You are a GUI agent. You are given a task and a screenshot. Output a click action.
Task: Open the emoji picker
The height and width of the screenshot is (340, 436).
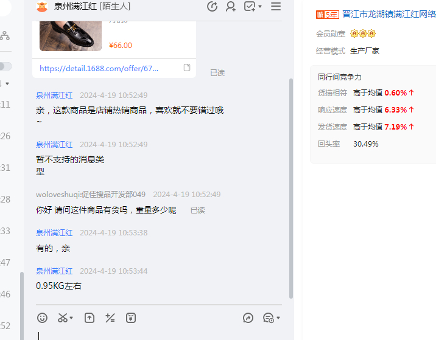[x=42, y=317]
